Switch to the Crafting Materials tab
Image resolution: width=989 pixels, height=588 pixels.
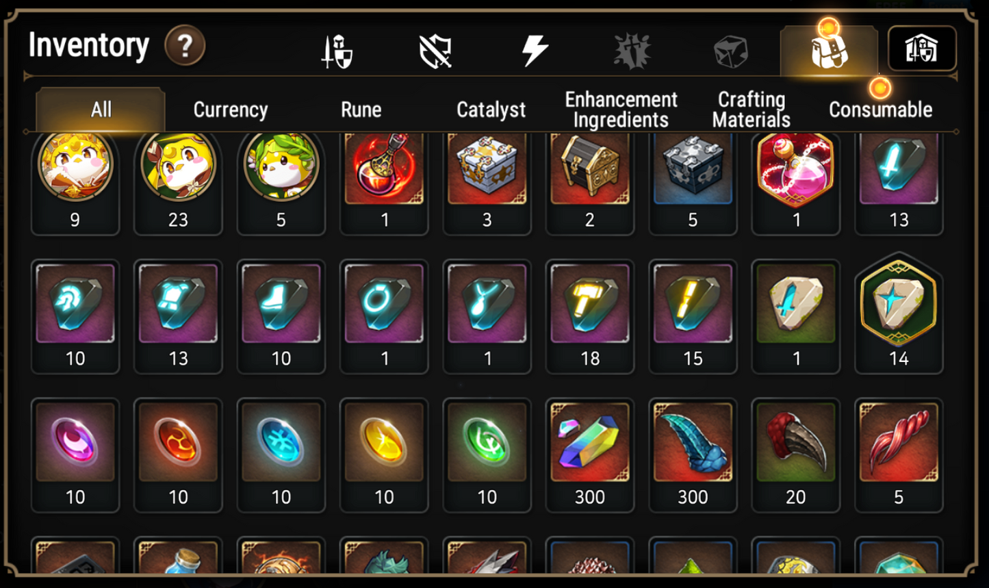(x=751, y=110)
